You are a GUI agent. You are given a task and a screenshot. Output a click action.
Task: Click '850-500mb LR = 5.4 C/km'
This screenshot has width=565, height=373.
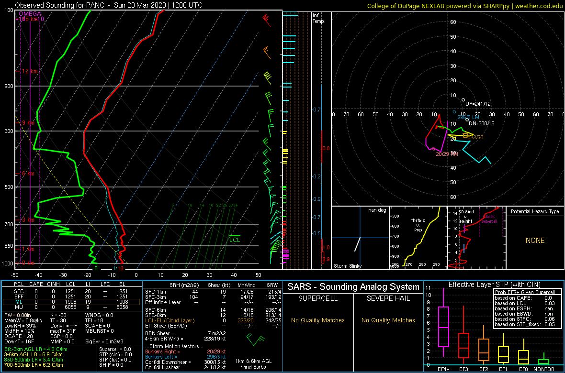pyautogui.click(x=35, y=360)
